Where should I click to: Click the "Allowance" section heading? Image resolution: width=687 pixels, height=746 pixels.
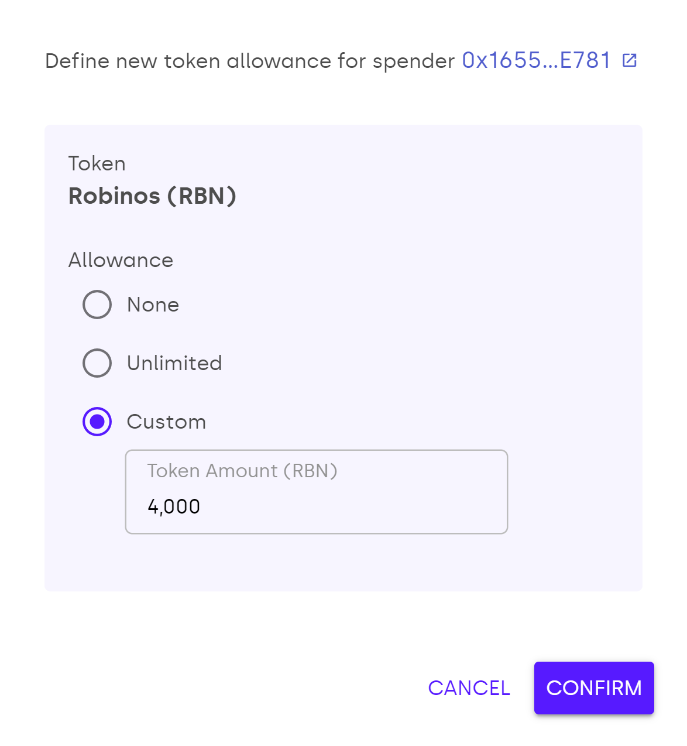[121, 260]
